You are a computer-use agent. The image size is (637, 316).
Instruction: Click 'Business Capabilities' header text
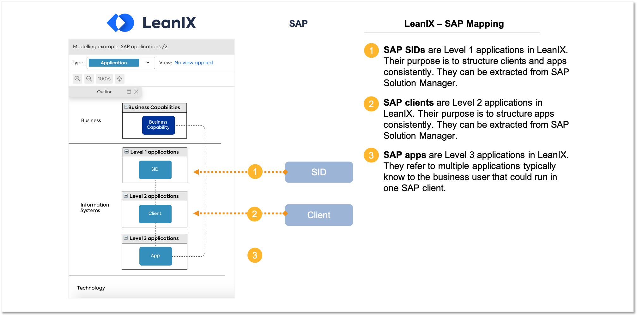point(154,108)
